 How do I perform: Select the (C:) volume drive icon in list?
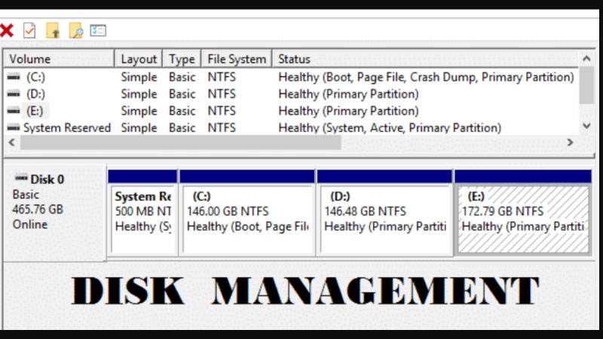14,77
